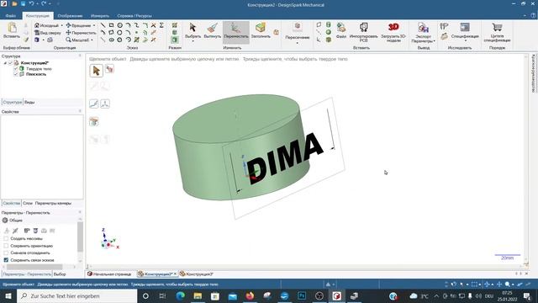Switch to Конструкция3 document tab
This screenshot has height=303, width=538.
click(197, 274)
